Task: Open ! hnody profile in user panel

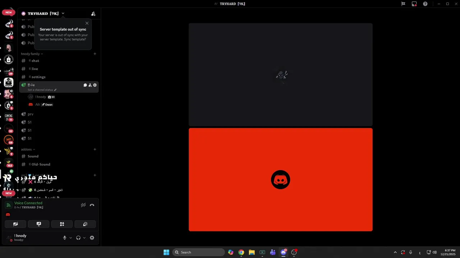Action: [x=21, y=238]
